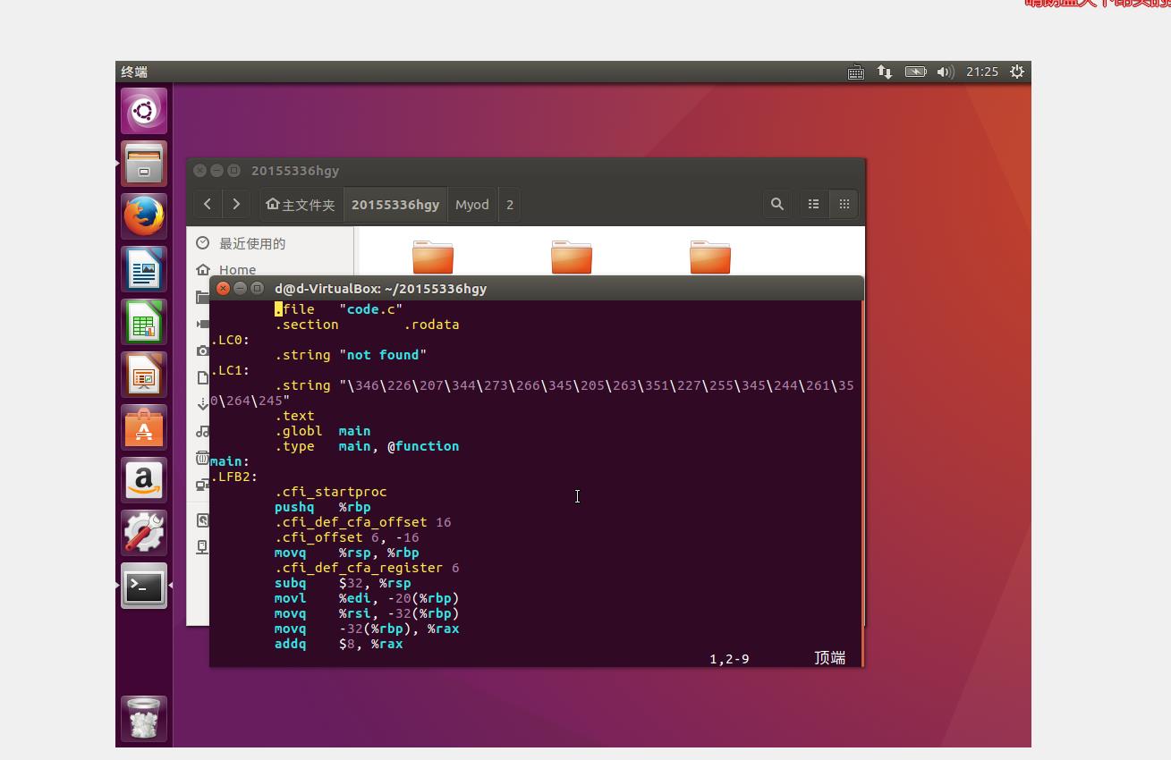
Task: Click the .cfi_def_cfa_register 6 line
Action: click(367, 568)
